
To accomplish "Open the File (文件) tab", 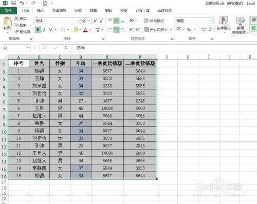I will tap(8, 11).
